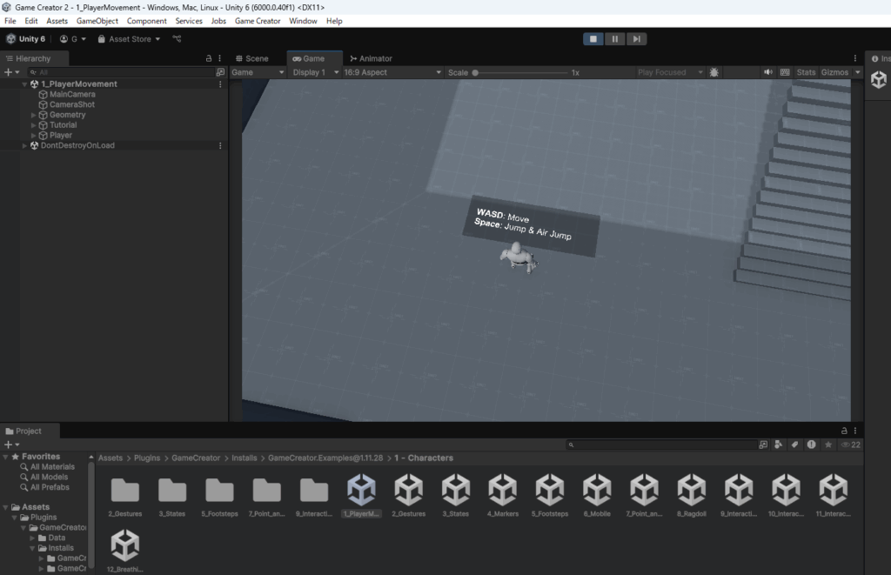891x575 pixels.
Task: Select the 4_Markers scene asset
Action: (503, 496)
